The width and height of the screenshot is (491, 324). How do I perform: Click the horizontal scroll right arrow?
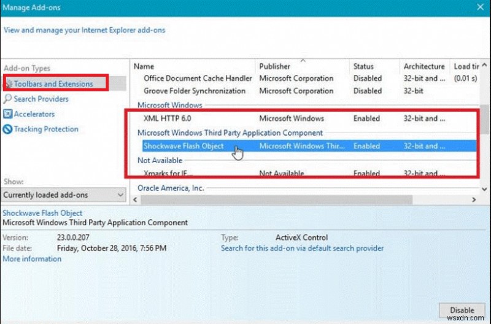[474, 199]
